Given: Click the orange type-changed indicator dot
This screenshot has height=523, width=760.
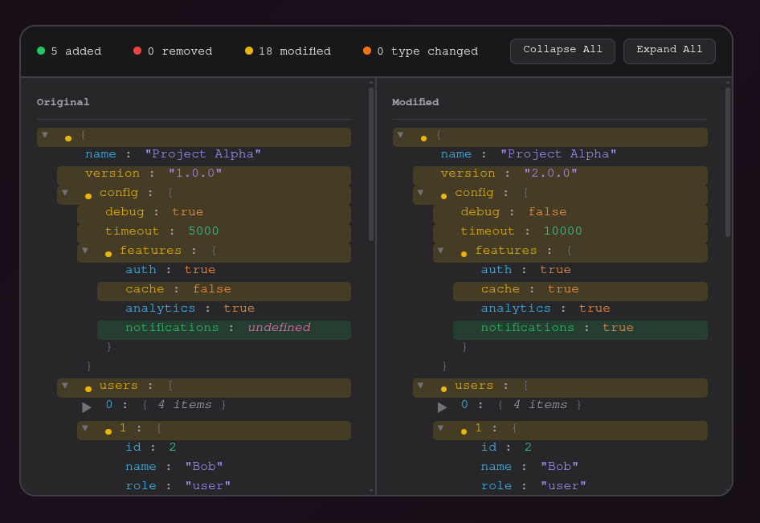Looking at the screenshot, I should [x=367, y=51].
